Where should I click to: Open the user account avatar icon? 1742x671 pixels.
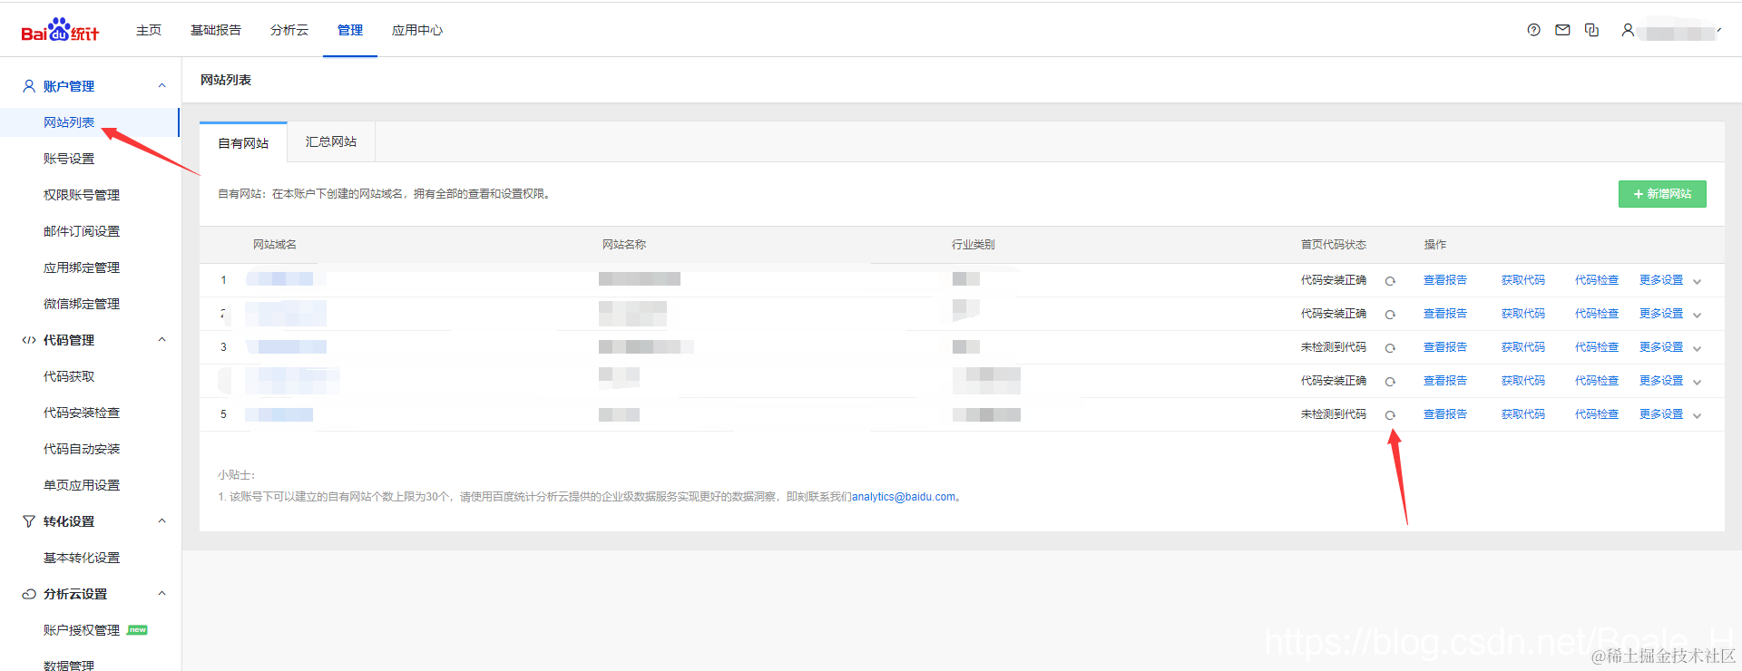tap(1628, 30)
